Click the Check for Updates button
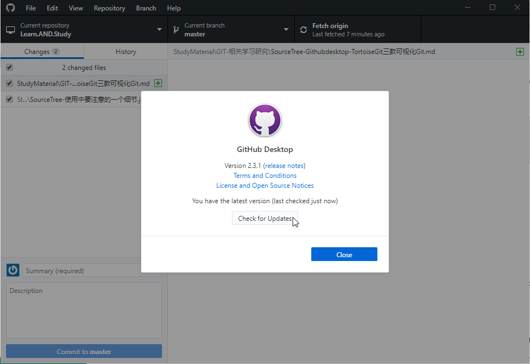This screenshot has height=364, width=530. coord(264,218)
